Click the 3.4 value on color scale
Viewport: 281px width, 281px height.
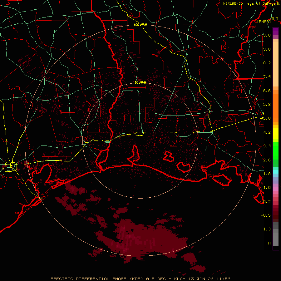(267, 146)
